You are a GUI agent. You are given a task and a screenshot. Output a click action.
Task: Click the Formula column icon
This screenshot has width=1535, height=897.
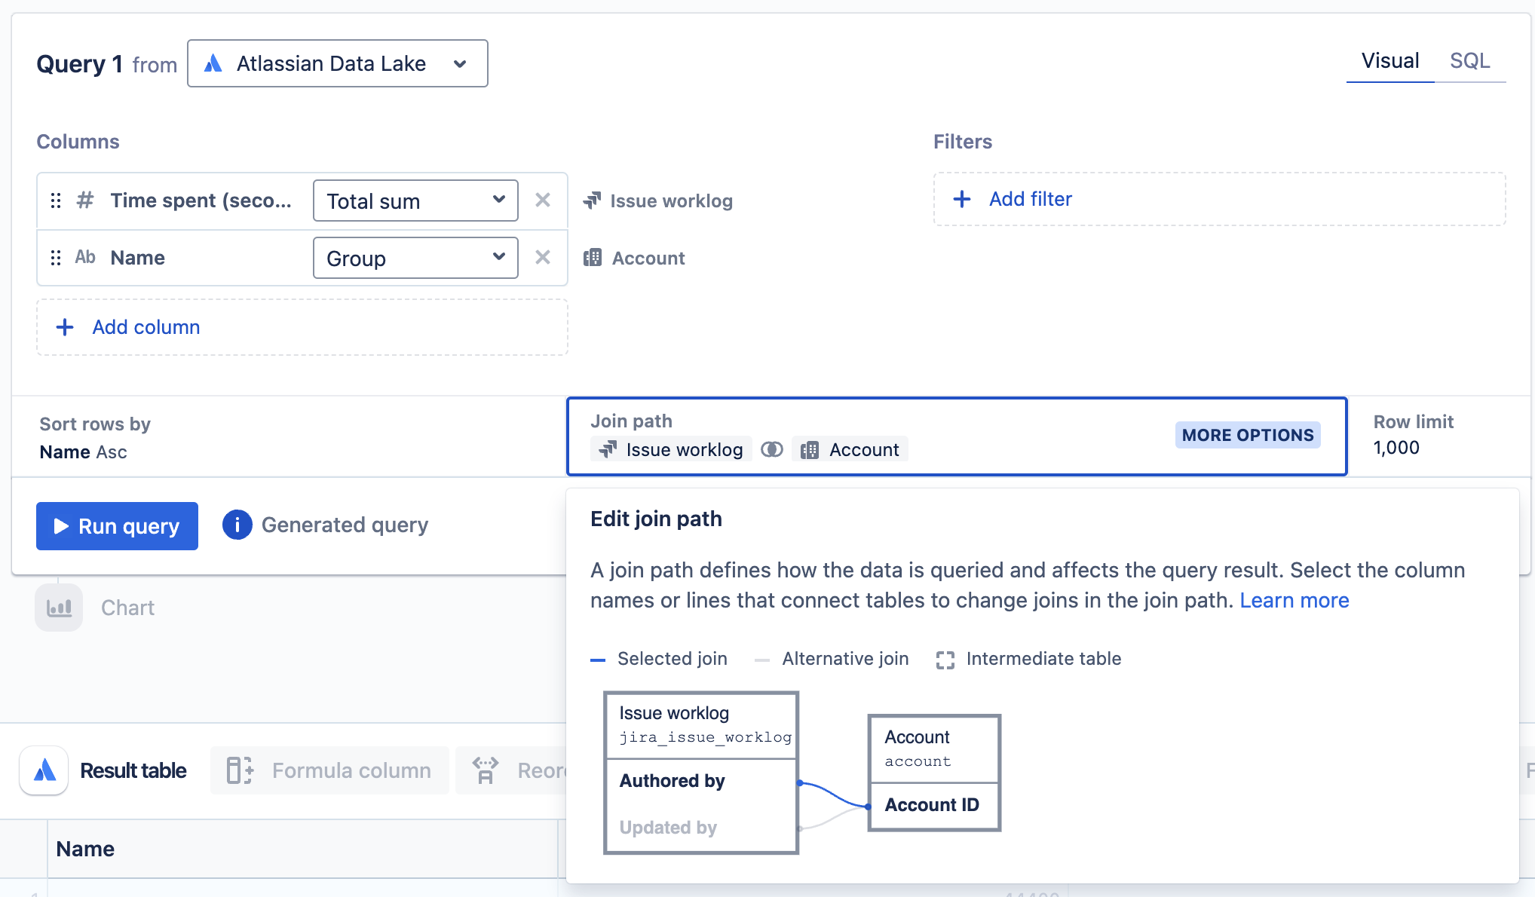pos(238,770)
